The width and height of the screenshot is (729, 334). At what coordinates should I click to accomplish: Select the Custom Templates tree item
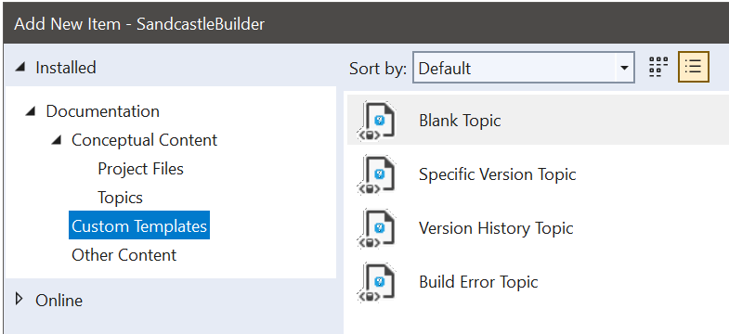(139, 226)
